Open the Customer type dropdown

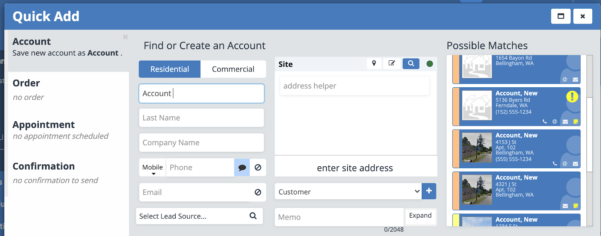pyautogui.click(x=347, y=191)
